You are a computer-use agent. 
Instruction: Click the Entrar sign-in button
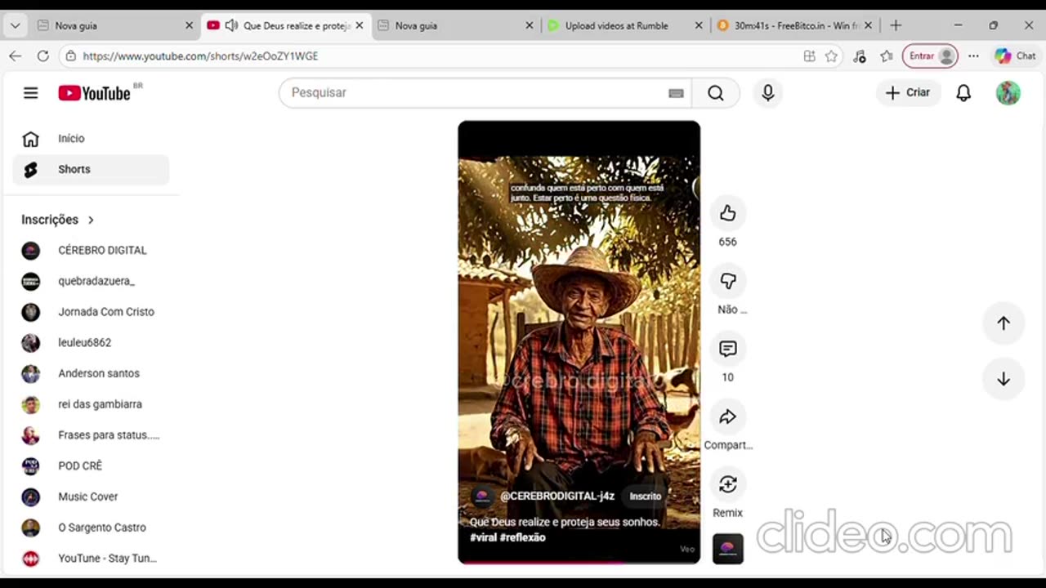pos(930,56)
